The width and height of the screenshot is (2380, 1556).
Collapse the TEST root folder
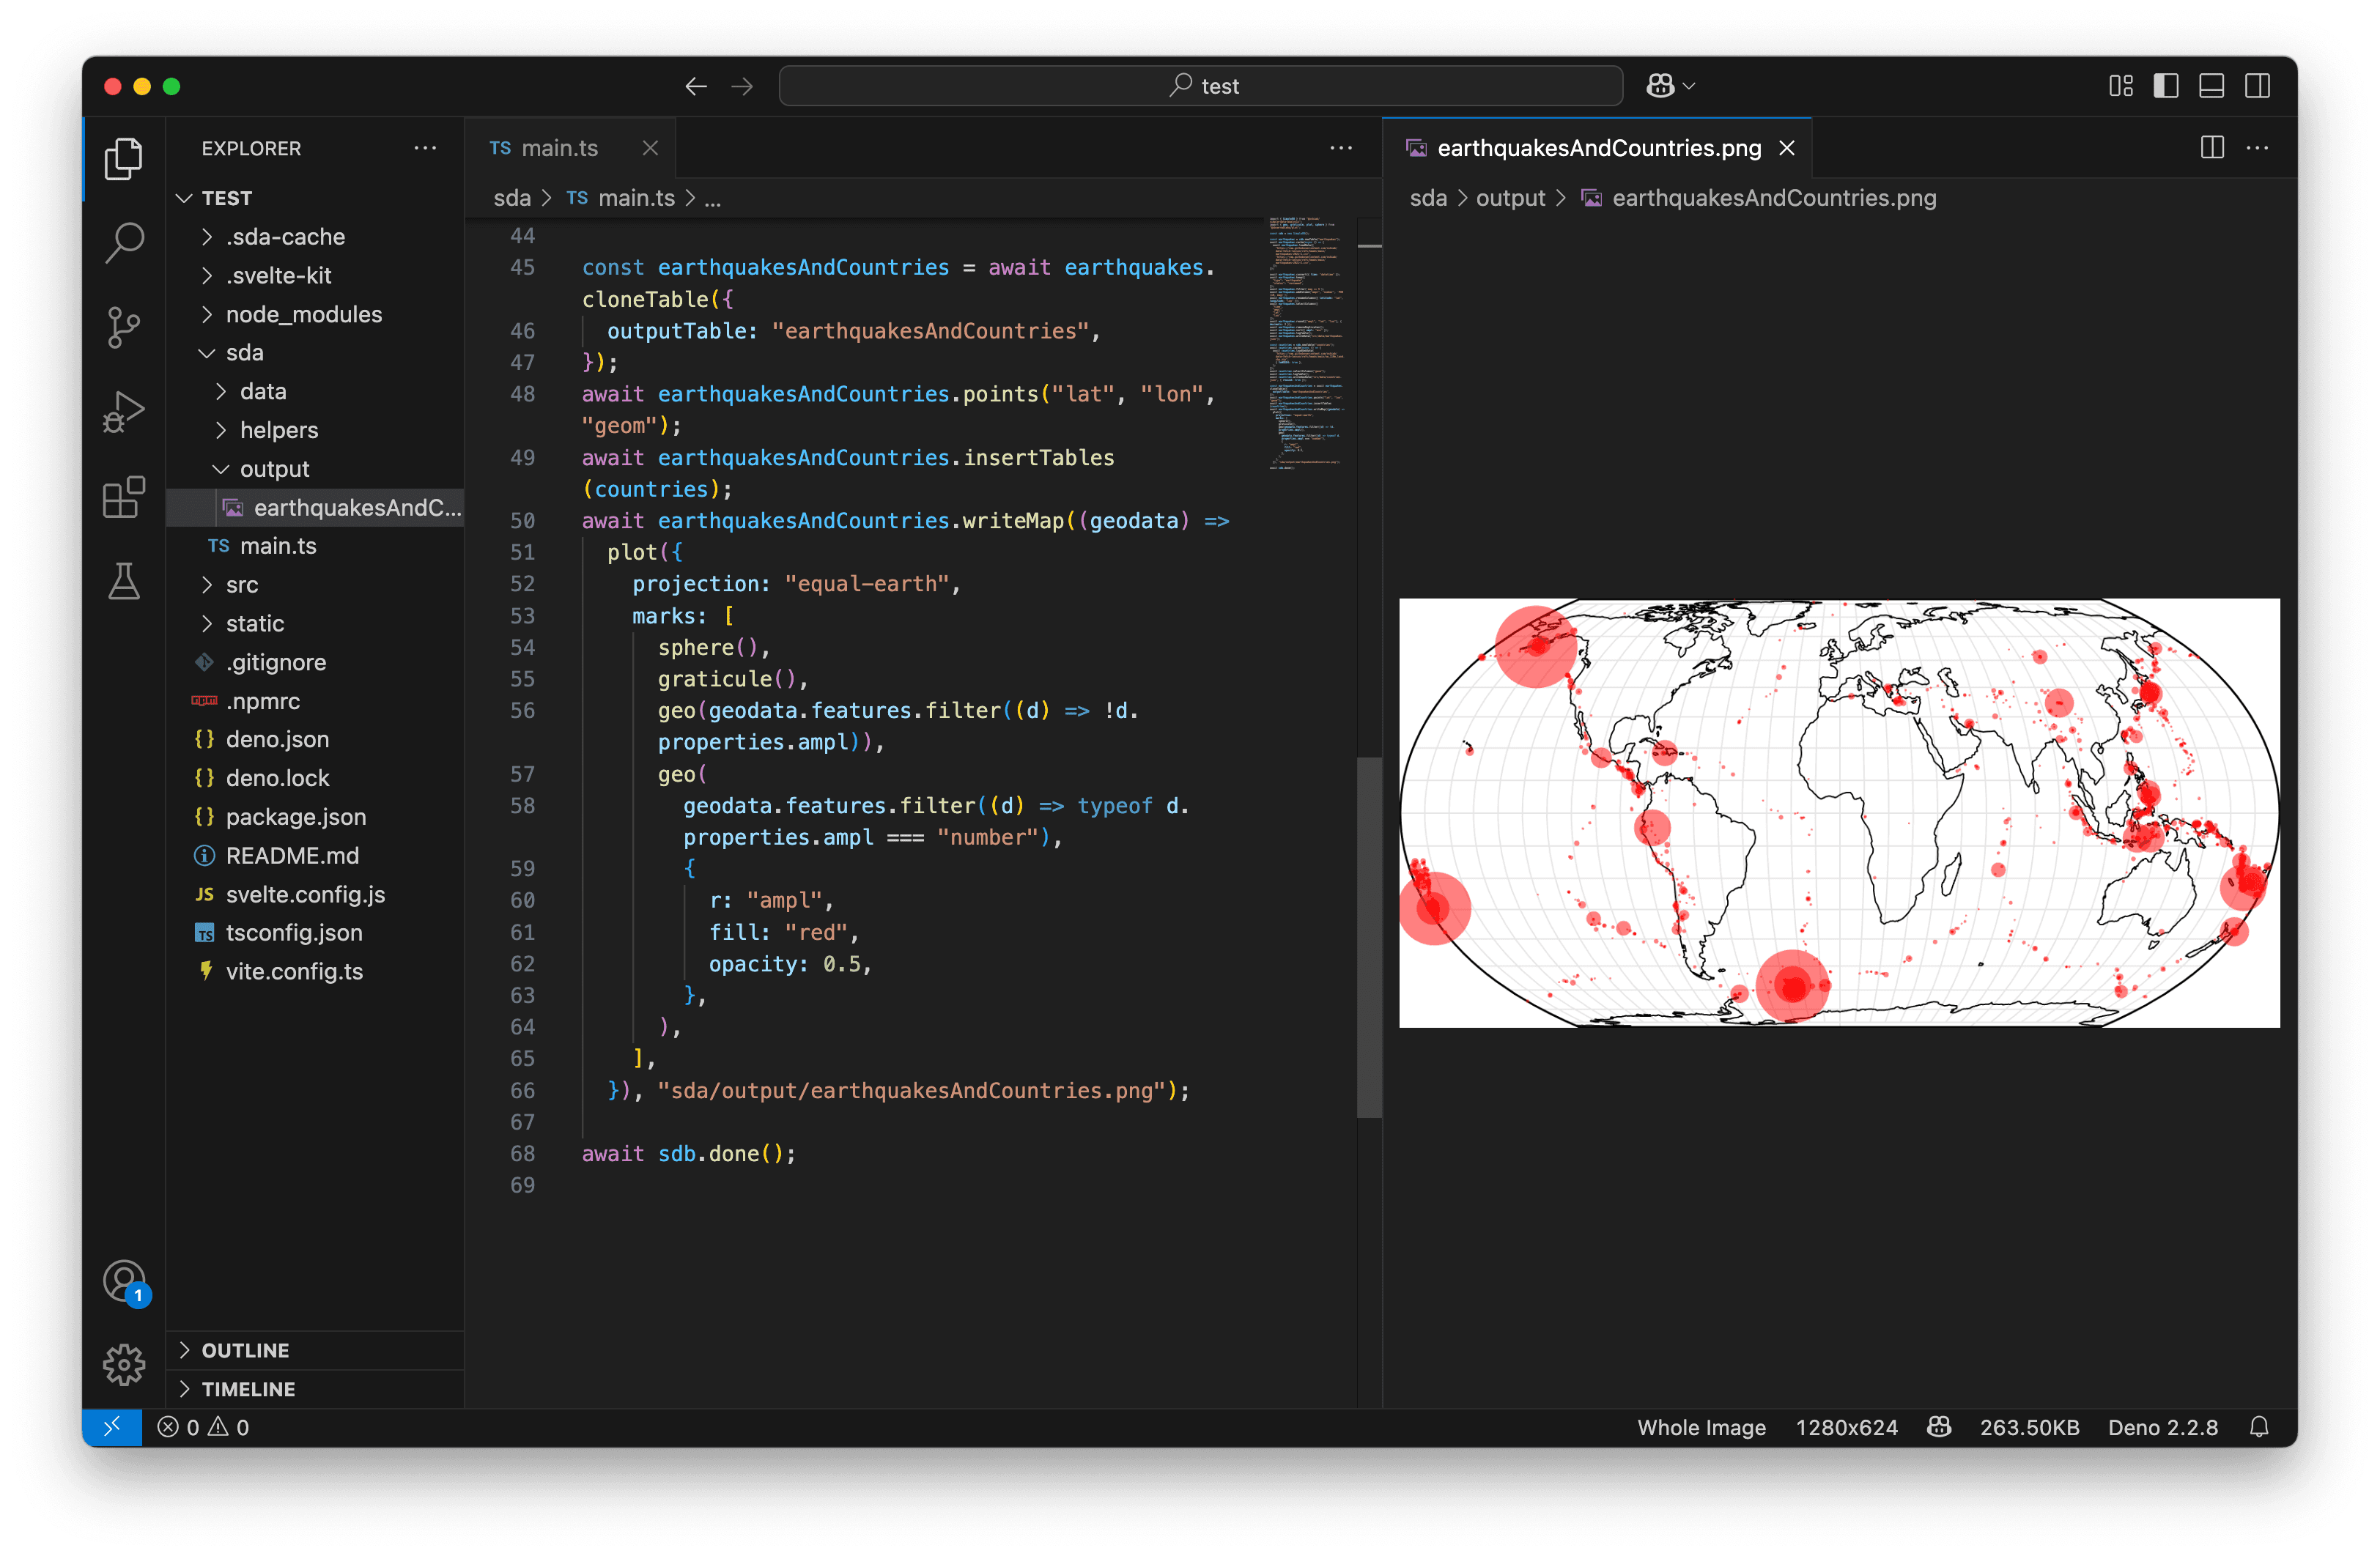315,198
